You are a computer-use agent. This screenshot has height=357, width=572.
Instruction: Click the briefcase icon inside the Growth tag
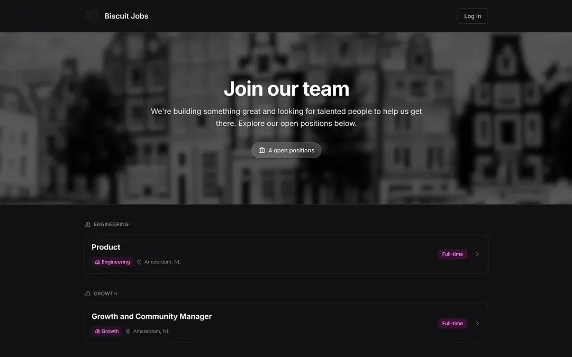tap(97, 331)
